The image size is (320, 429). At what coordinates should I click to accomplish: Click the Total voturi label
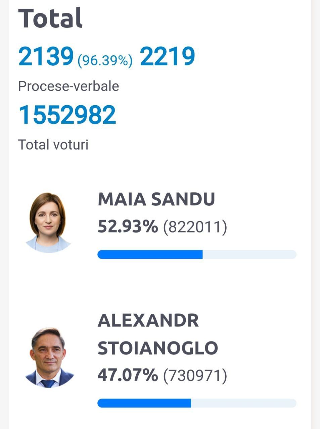tap(53, 145)
